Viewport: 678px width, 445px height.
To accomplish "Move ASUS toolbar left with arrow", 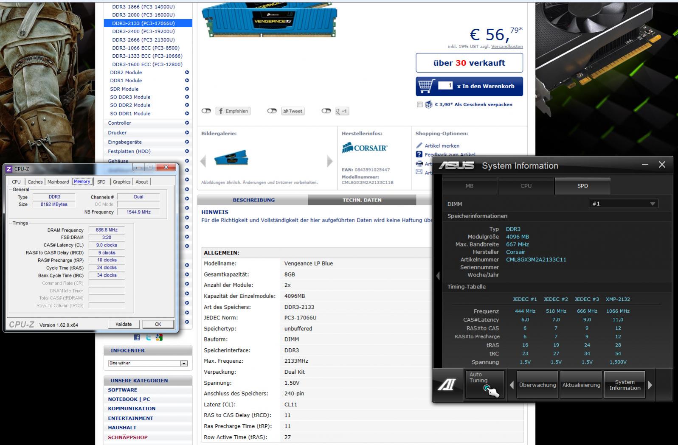I will pyautogui.click(x=512, y=385).
